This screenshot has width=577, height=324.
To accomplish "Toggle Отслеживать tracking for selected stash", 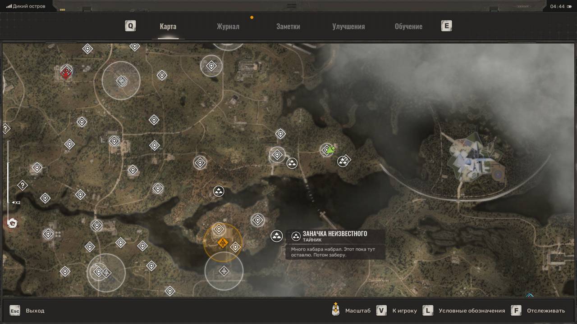I will 539,310.
